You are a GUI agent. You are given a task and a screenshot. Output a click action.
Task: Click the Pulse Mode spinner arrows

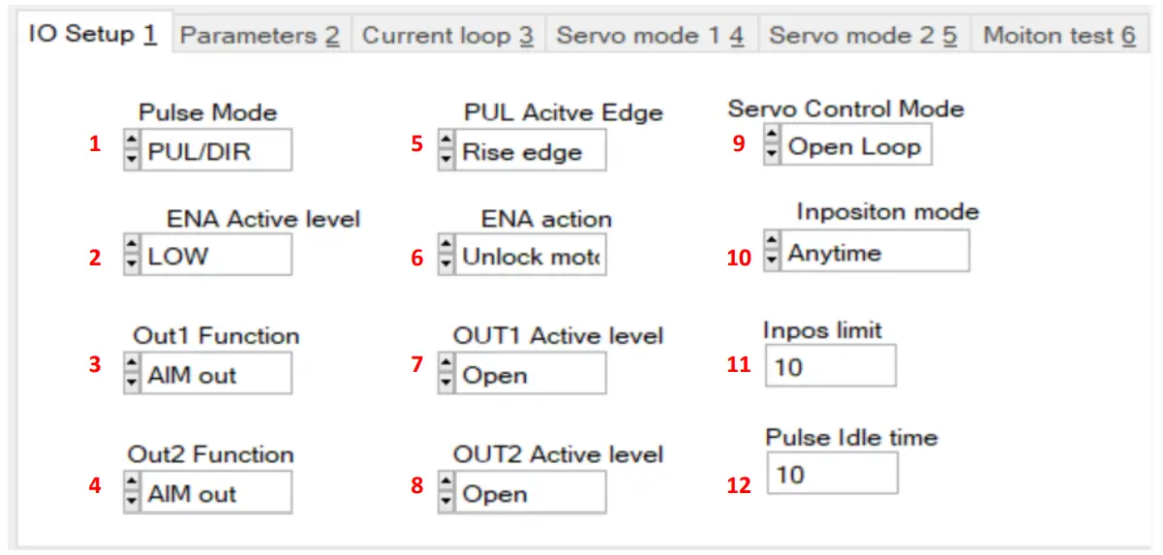pyautogui.click(x=132, y=151)
